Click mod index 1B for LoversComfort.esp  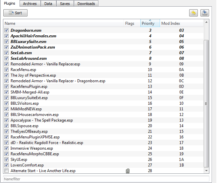pyautogui.click(x=182, y=165)
